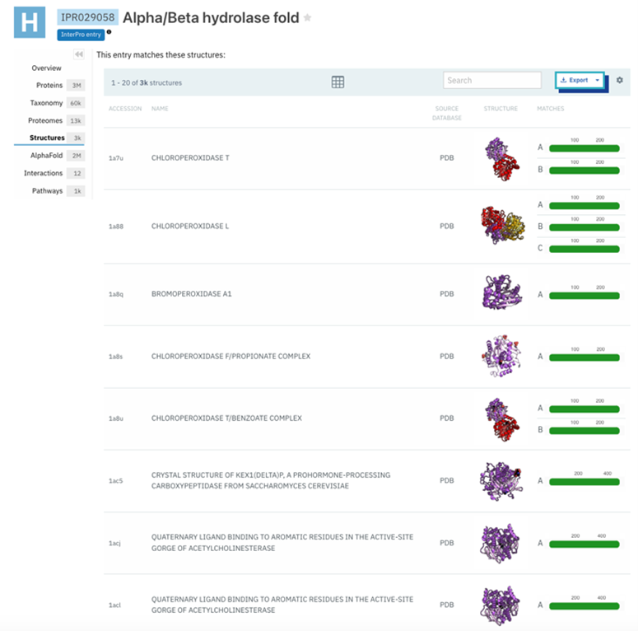Click chain A match bar for 1ac5
The width and height of the screenshot is (638, 631).
tap(584, 481)
